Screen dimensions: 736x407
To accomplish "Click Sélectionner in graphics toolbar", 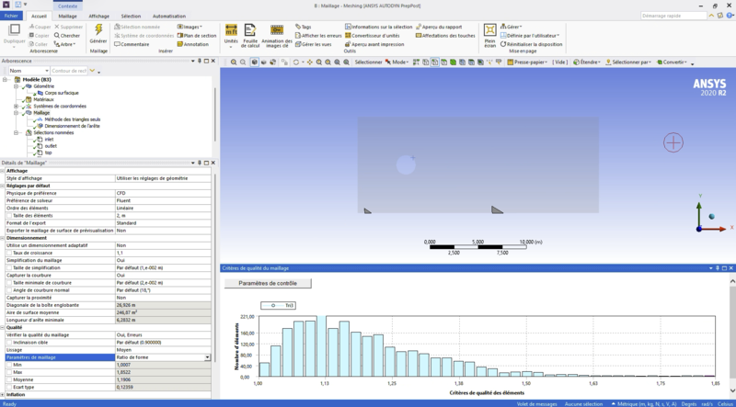I will click(368, 62).
